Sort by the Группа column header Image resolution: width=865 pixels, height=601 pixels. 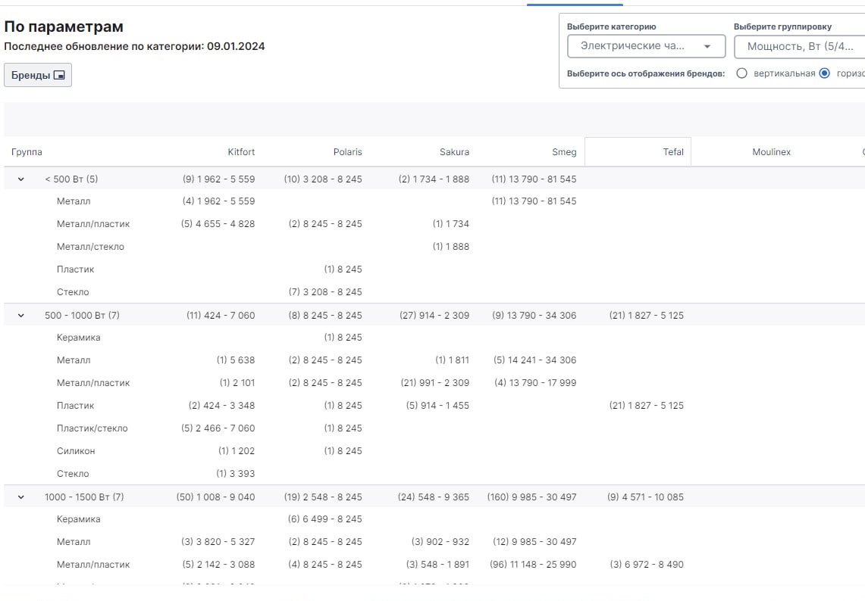tap(27, 152)
